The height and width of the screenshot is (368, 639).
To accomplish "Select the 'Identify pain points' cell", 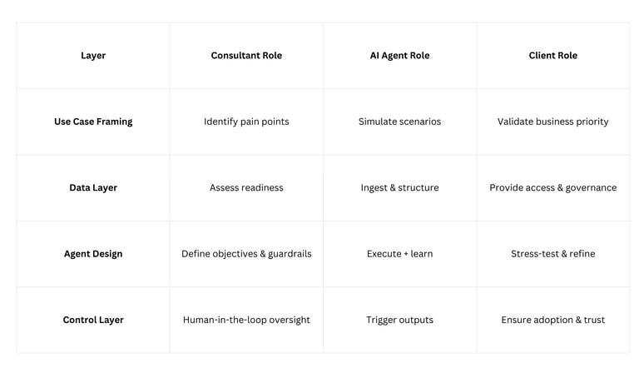I will 246,122.
